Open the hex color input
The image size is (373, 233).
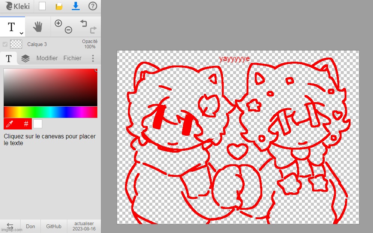pyautogui.click(x=26, y=124)
